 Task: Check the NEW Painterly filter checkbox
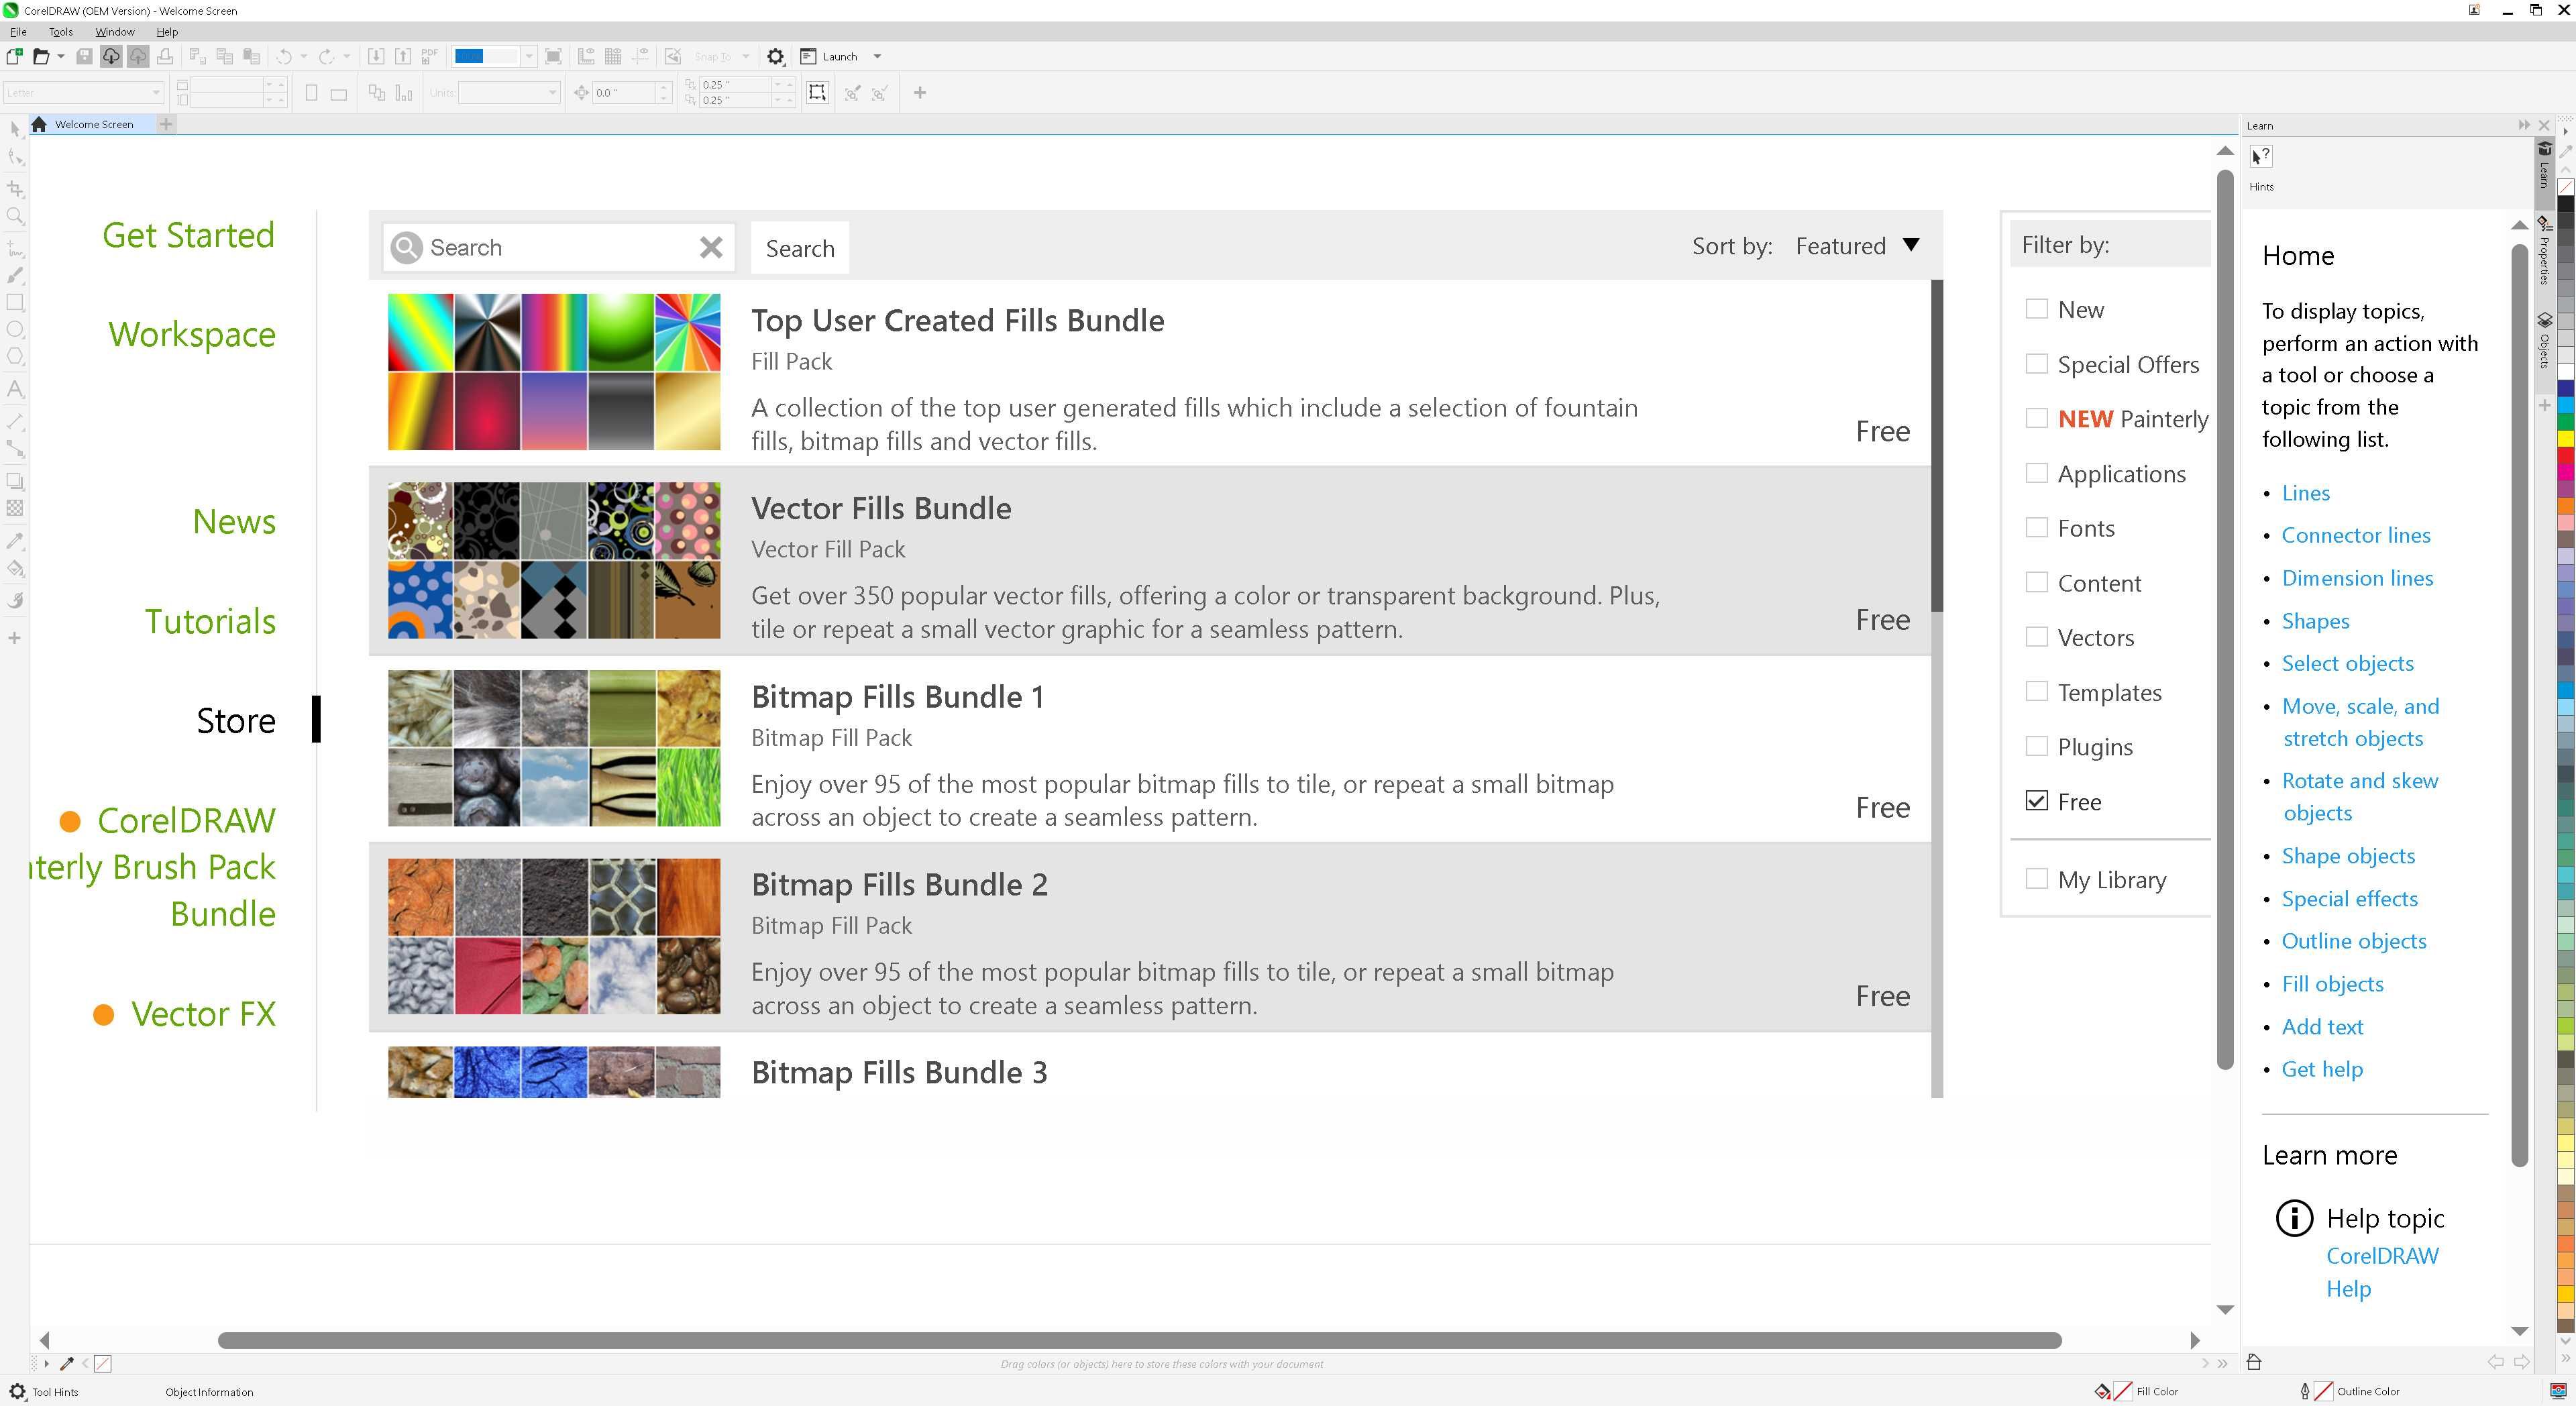click(2036, 418)
